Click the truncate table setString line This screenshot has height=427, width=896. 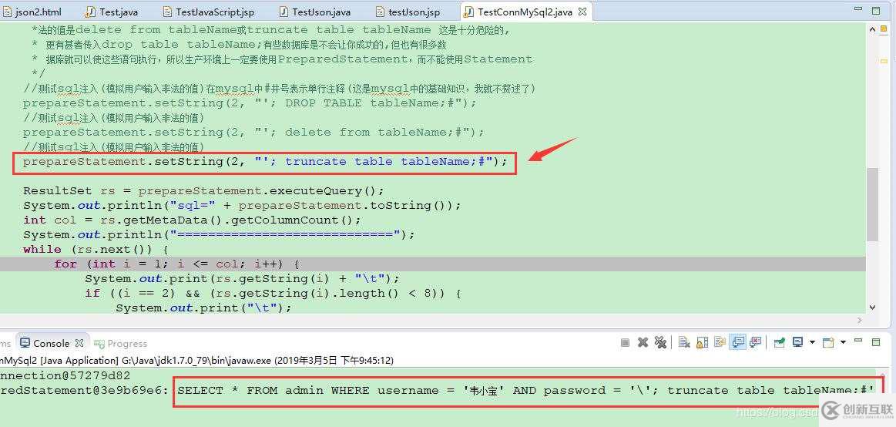pos(265,161)
